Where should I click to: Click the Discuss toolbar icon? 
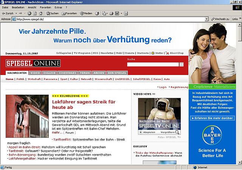126,14
